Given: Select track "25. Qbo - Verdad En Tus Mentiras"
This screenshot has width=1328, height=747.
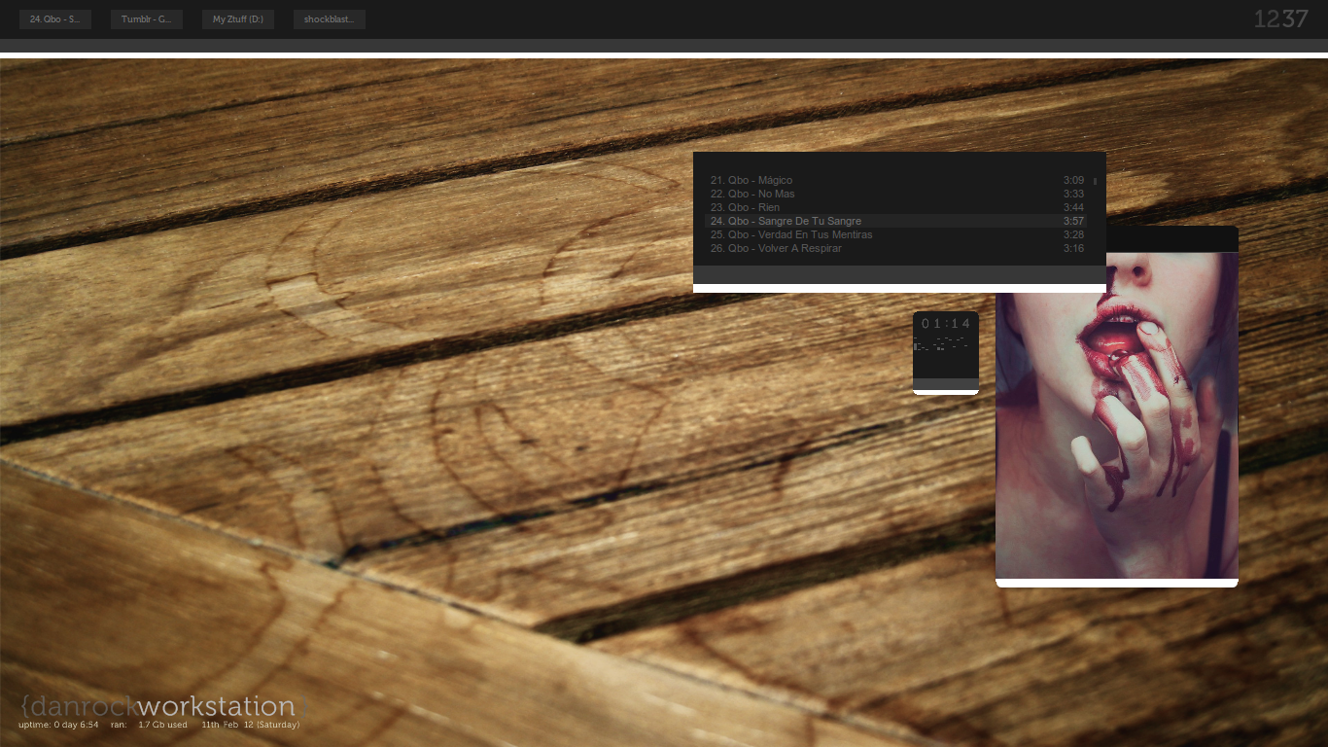Looking at the screenshot, I should pos(895,234).
